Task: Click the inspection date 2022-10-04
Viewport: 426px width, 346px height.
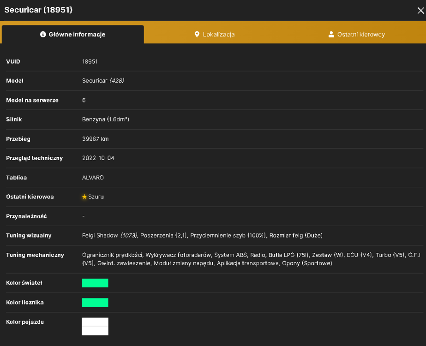Action: (98, 158)
